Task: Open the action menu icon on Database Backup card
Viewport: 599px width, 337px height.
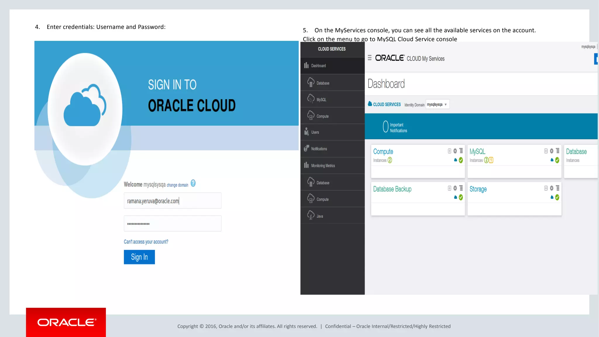Action: point(461,188)
